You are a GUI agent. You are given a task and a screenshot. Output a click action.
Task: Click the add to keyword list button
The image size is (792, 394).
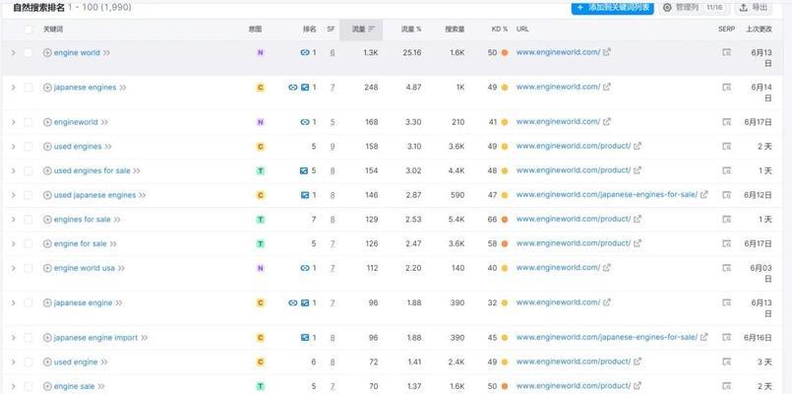click(612, 8)
